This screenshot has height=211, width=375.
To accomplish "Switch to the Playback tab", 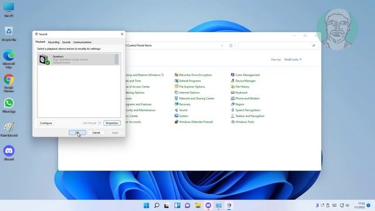I will pyautogui.click(x=40, y=42).
